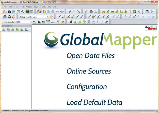
Task: Click the building classification icon
Action: 89,22
